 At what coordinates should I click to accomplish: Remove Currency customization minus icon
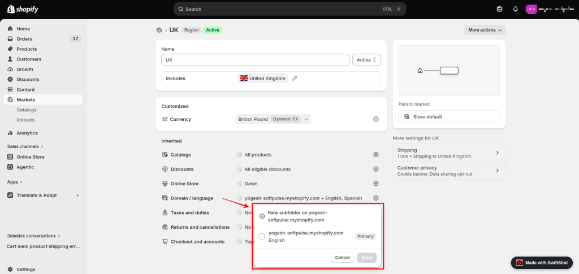point(376,119)
